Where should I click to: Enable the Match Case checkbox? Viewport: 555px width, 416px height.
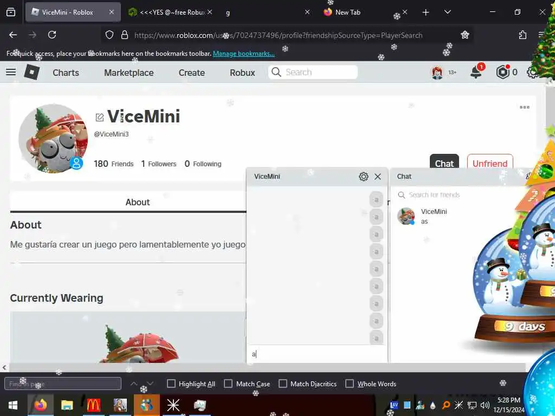(228, 384)
